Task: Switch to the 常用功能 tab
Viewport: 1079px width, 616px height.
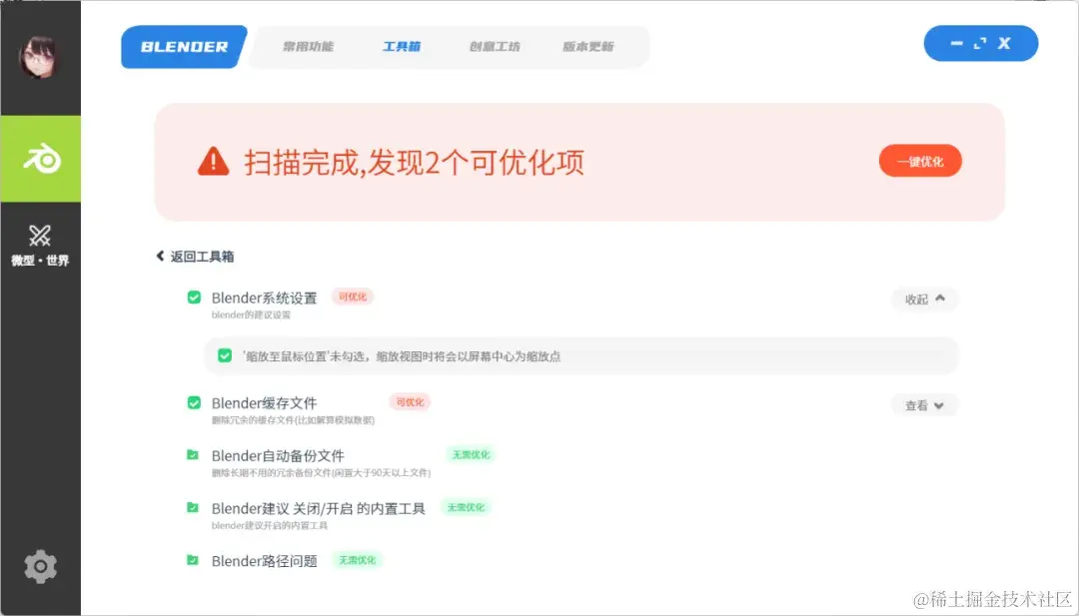Action: point(308,47)
